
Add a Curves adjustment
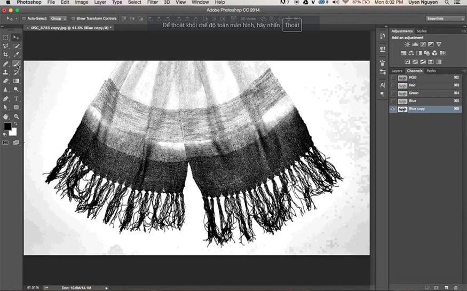(x=423, y=44)
